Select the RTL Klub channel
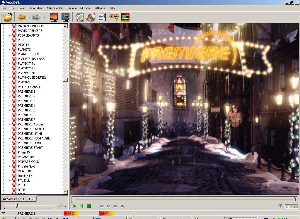Image resolution: width=300 pixels, height=219 pixels. point(24,180)
